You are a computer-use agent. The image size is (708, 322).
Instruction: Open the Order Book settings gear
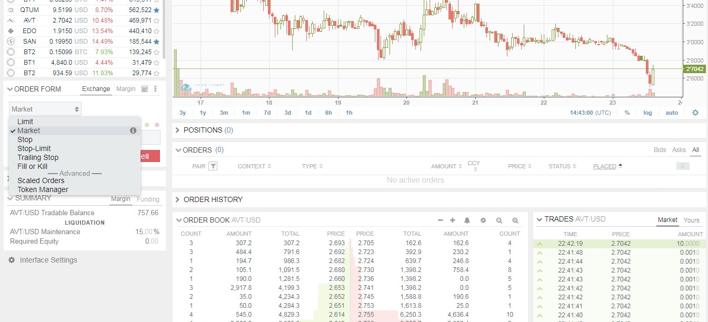pyautogui.click(x=483, y=220)
